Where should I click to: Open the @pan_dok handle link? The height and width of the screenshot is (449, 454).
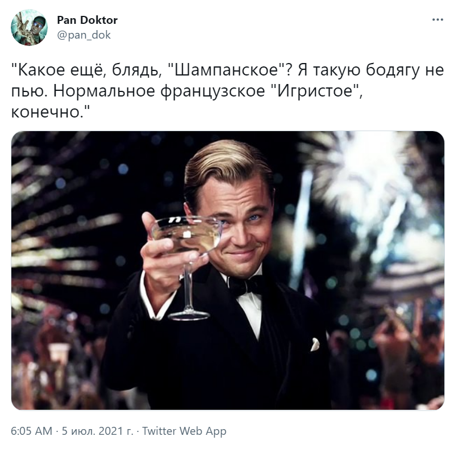point(84,35)
